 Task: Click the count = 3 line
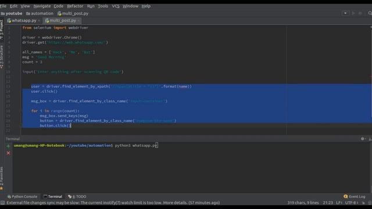point(33,62)
